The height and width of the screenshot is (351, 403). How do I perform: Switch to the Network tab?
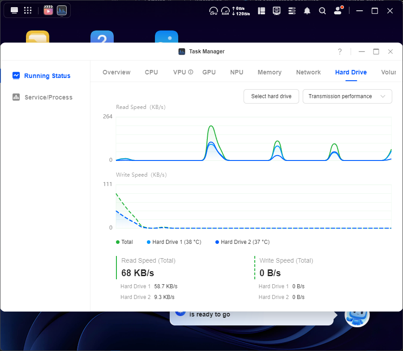308,72
